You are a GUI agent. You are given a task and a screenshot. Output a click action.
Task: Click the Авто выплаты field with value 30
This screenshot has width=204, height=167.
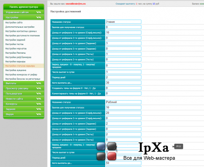pos(123,83)
